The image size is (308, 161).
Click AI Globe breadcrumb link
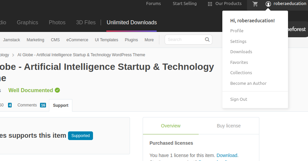click(81, 55)
